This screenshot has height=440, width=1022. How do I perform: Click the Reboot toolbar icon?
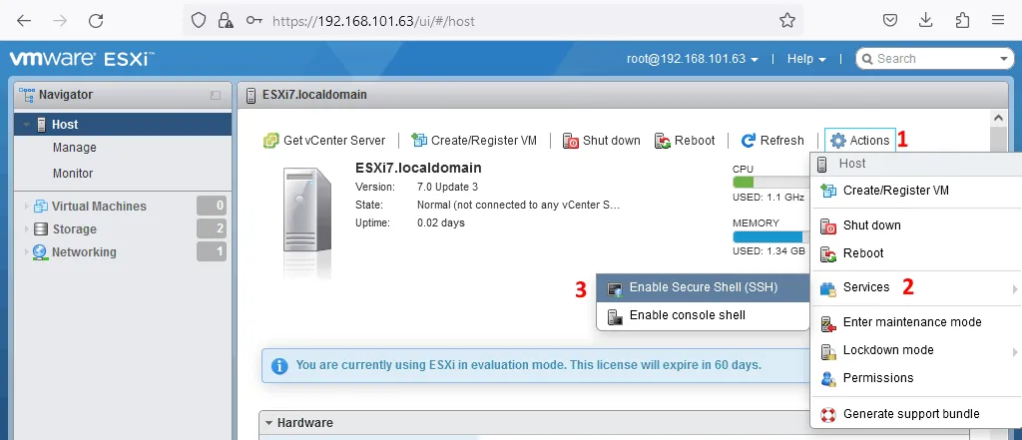click(x=663, y=141)
